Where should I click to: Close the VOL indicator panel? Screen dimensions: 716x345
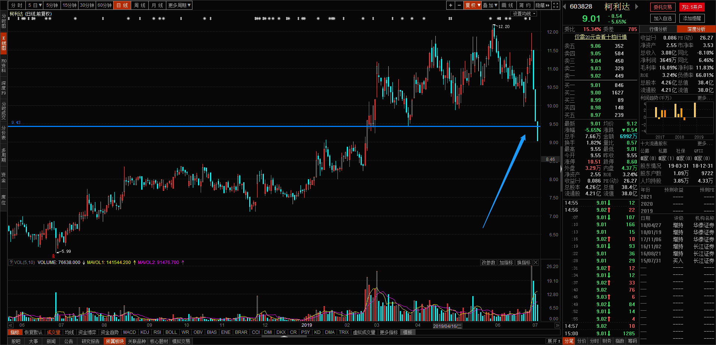[536, 262]
